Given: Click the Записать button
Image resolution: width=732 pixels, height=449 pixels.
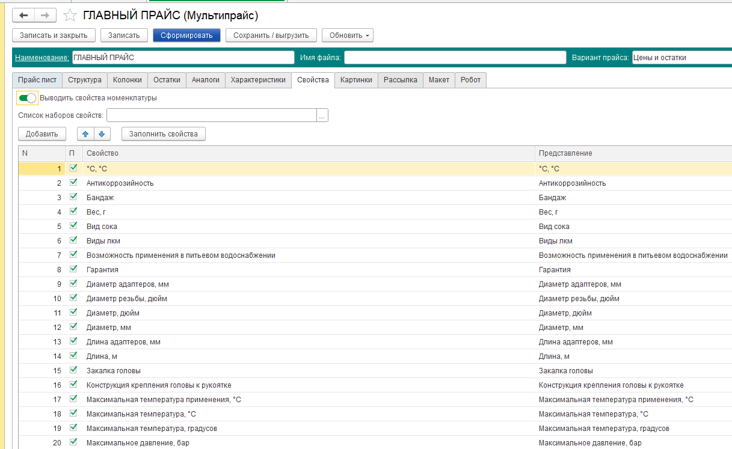Looking at the screenshot, I should (124, 35).
